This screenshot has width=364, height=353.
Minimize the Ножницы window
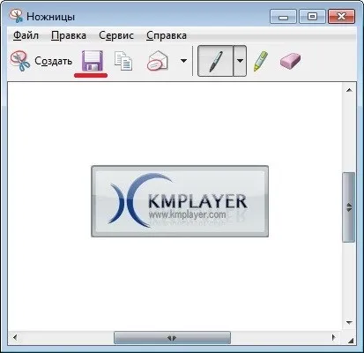click(x=283, y=17)
